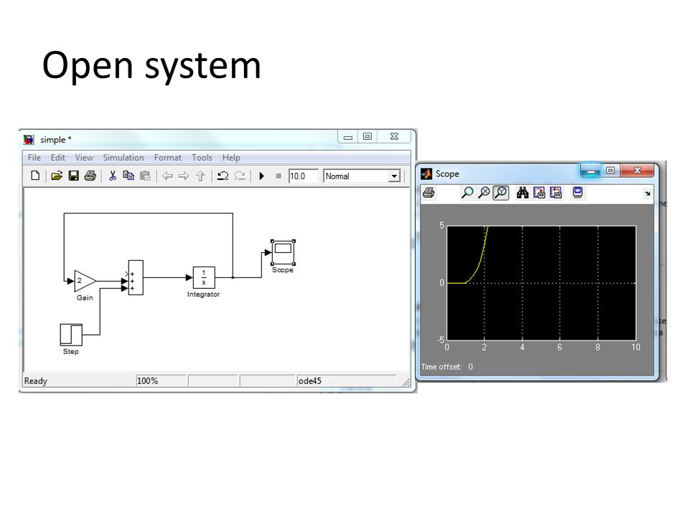Open the View menu

pyautogui.click(x=84, y=158)
